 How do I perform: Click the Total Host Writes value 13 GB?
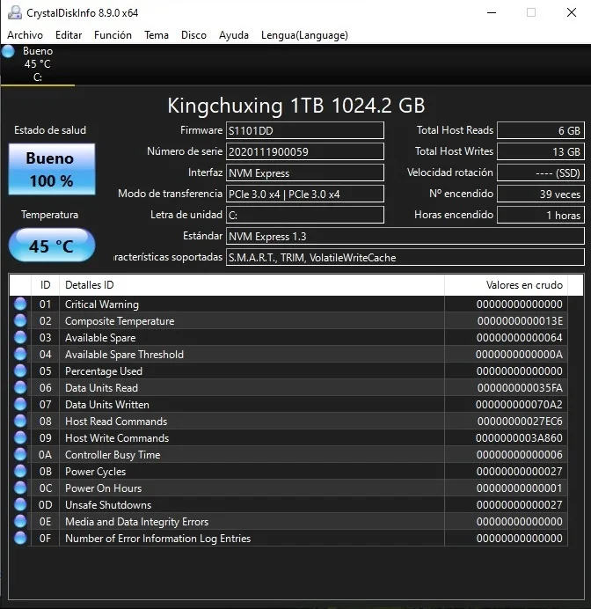(x=541, y=151)
